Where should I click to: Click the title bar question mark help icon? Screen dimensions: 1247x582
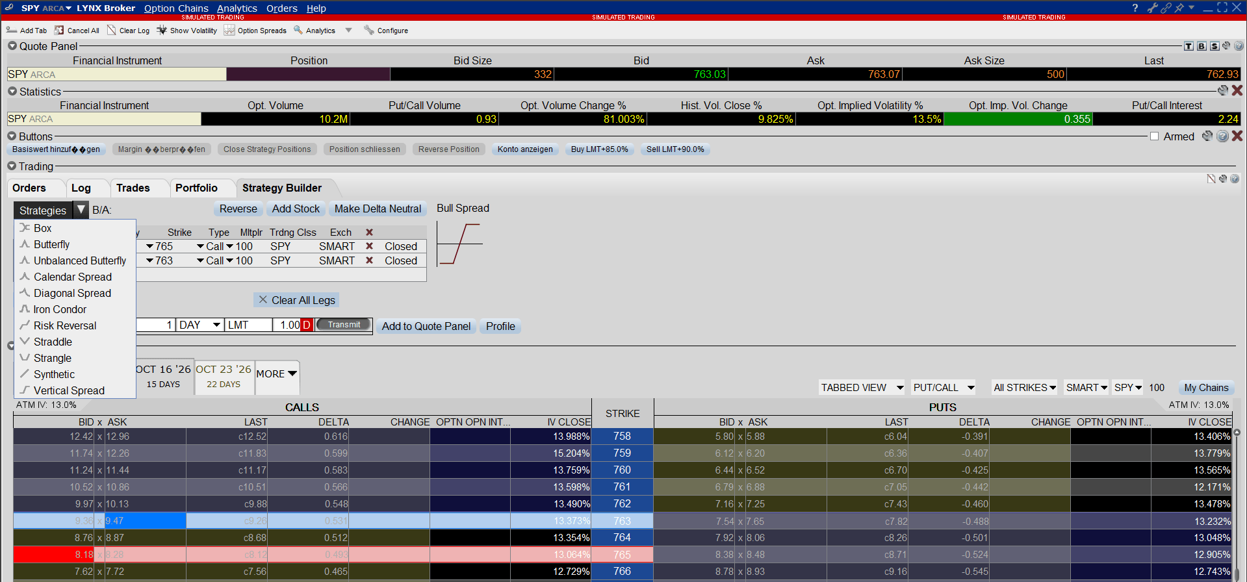(x=1135, y=8)
